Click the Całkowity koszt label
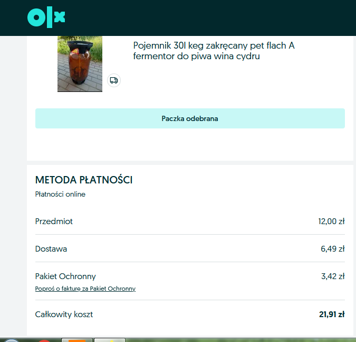Image resolution: width=356 pixels, height=342 pixels. tap(64, 314)
